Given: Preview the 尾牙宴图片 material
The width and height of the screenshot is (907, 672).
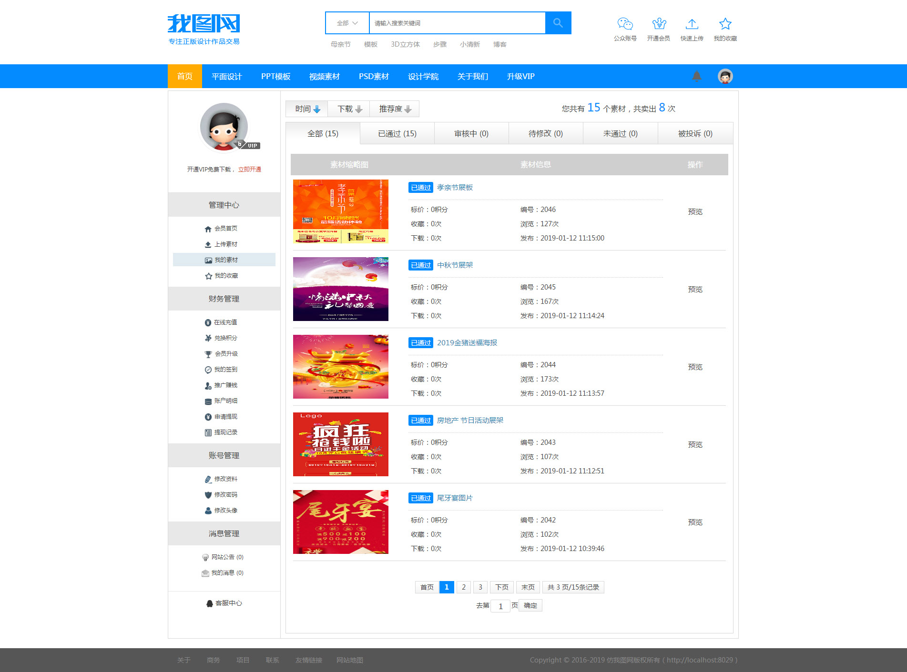Looking at the screenshot, I should coord(695,522).
